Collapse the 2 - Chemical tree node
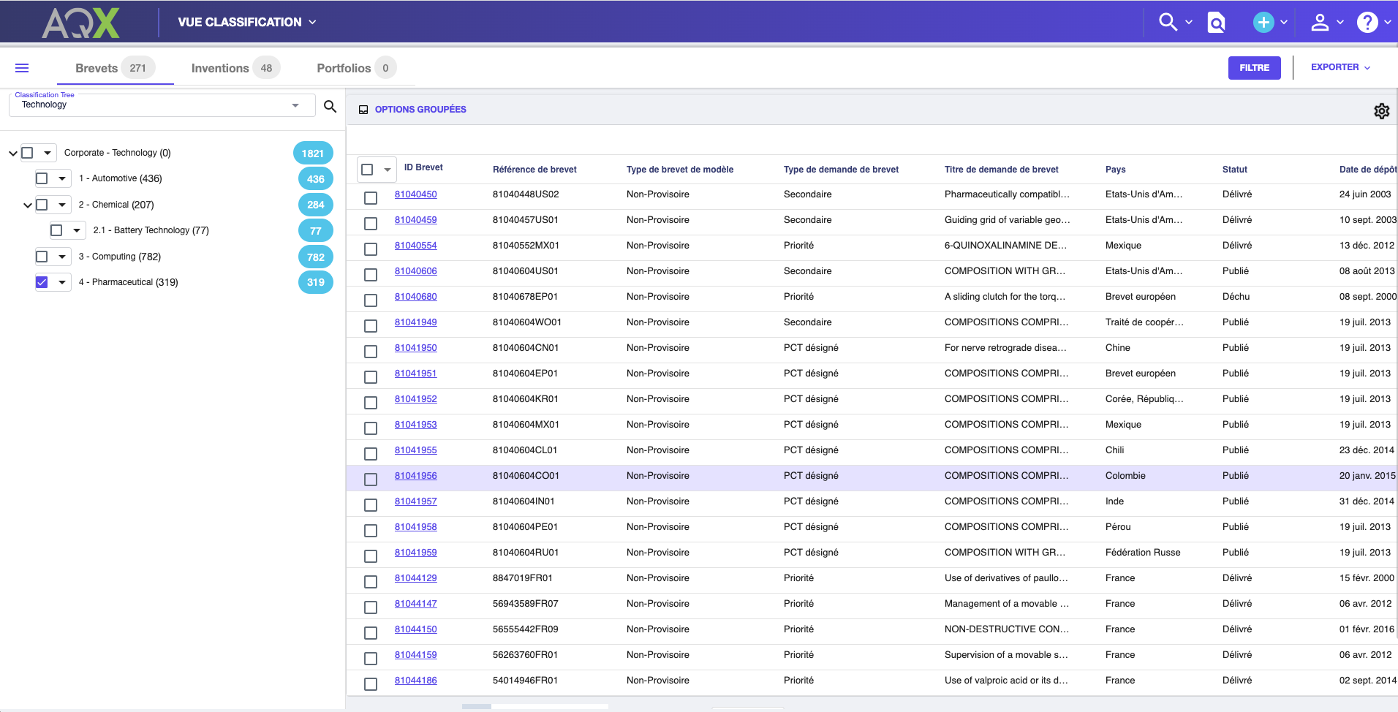This screenshot has height=712, width=1398. click(28, 205)
